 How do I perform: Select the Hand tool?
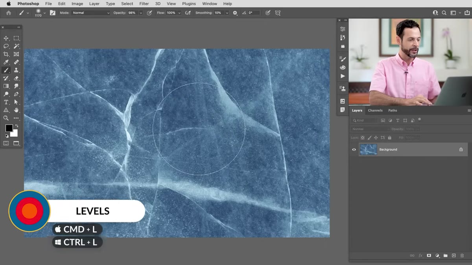pyautogui.click(x=16, y=110)
